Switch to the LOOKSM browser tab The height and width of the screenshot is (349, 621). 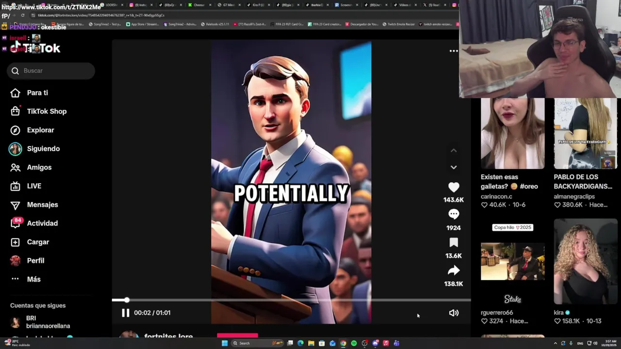click(x=111, y=5)
